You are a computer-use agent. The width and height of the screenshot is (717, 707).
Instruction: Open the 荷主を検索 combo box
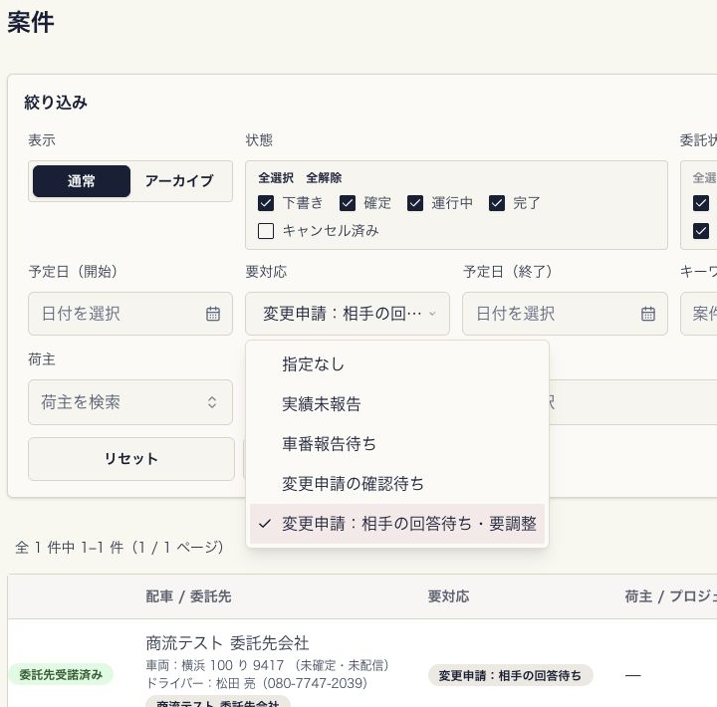click(x=130, y=402)
